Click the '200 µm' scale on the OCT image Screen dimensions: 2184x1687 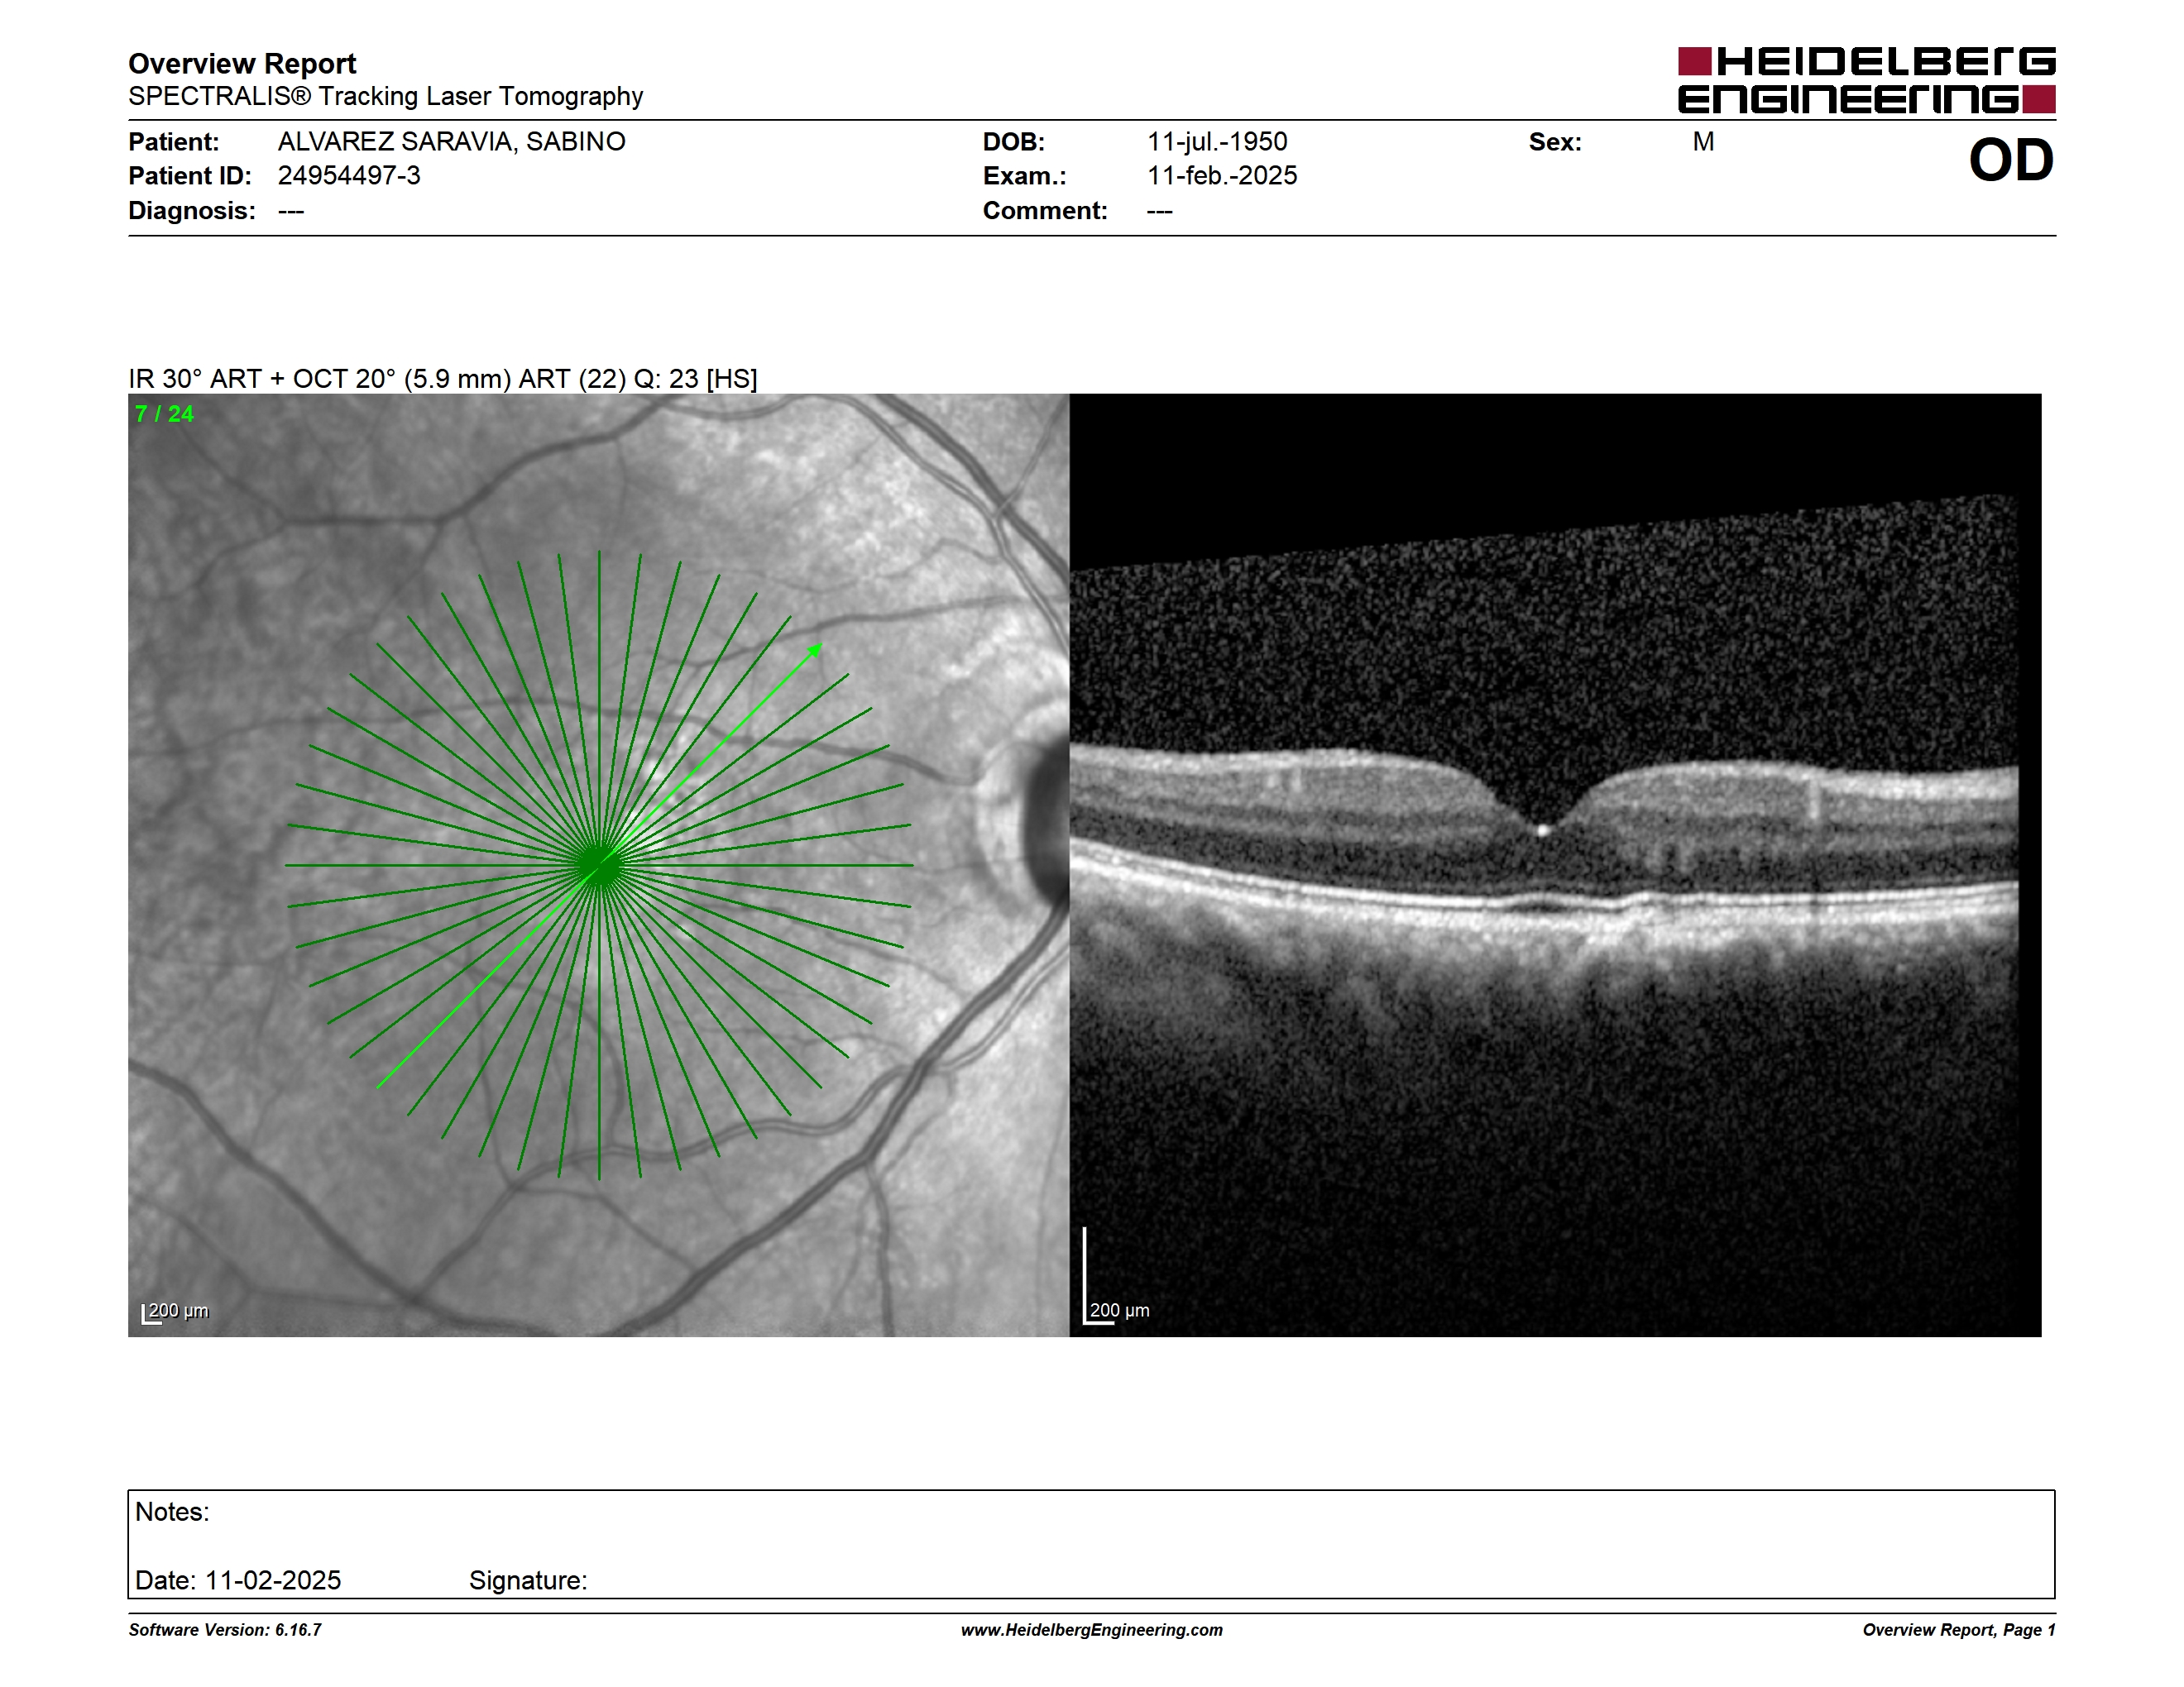1117,1310
